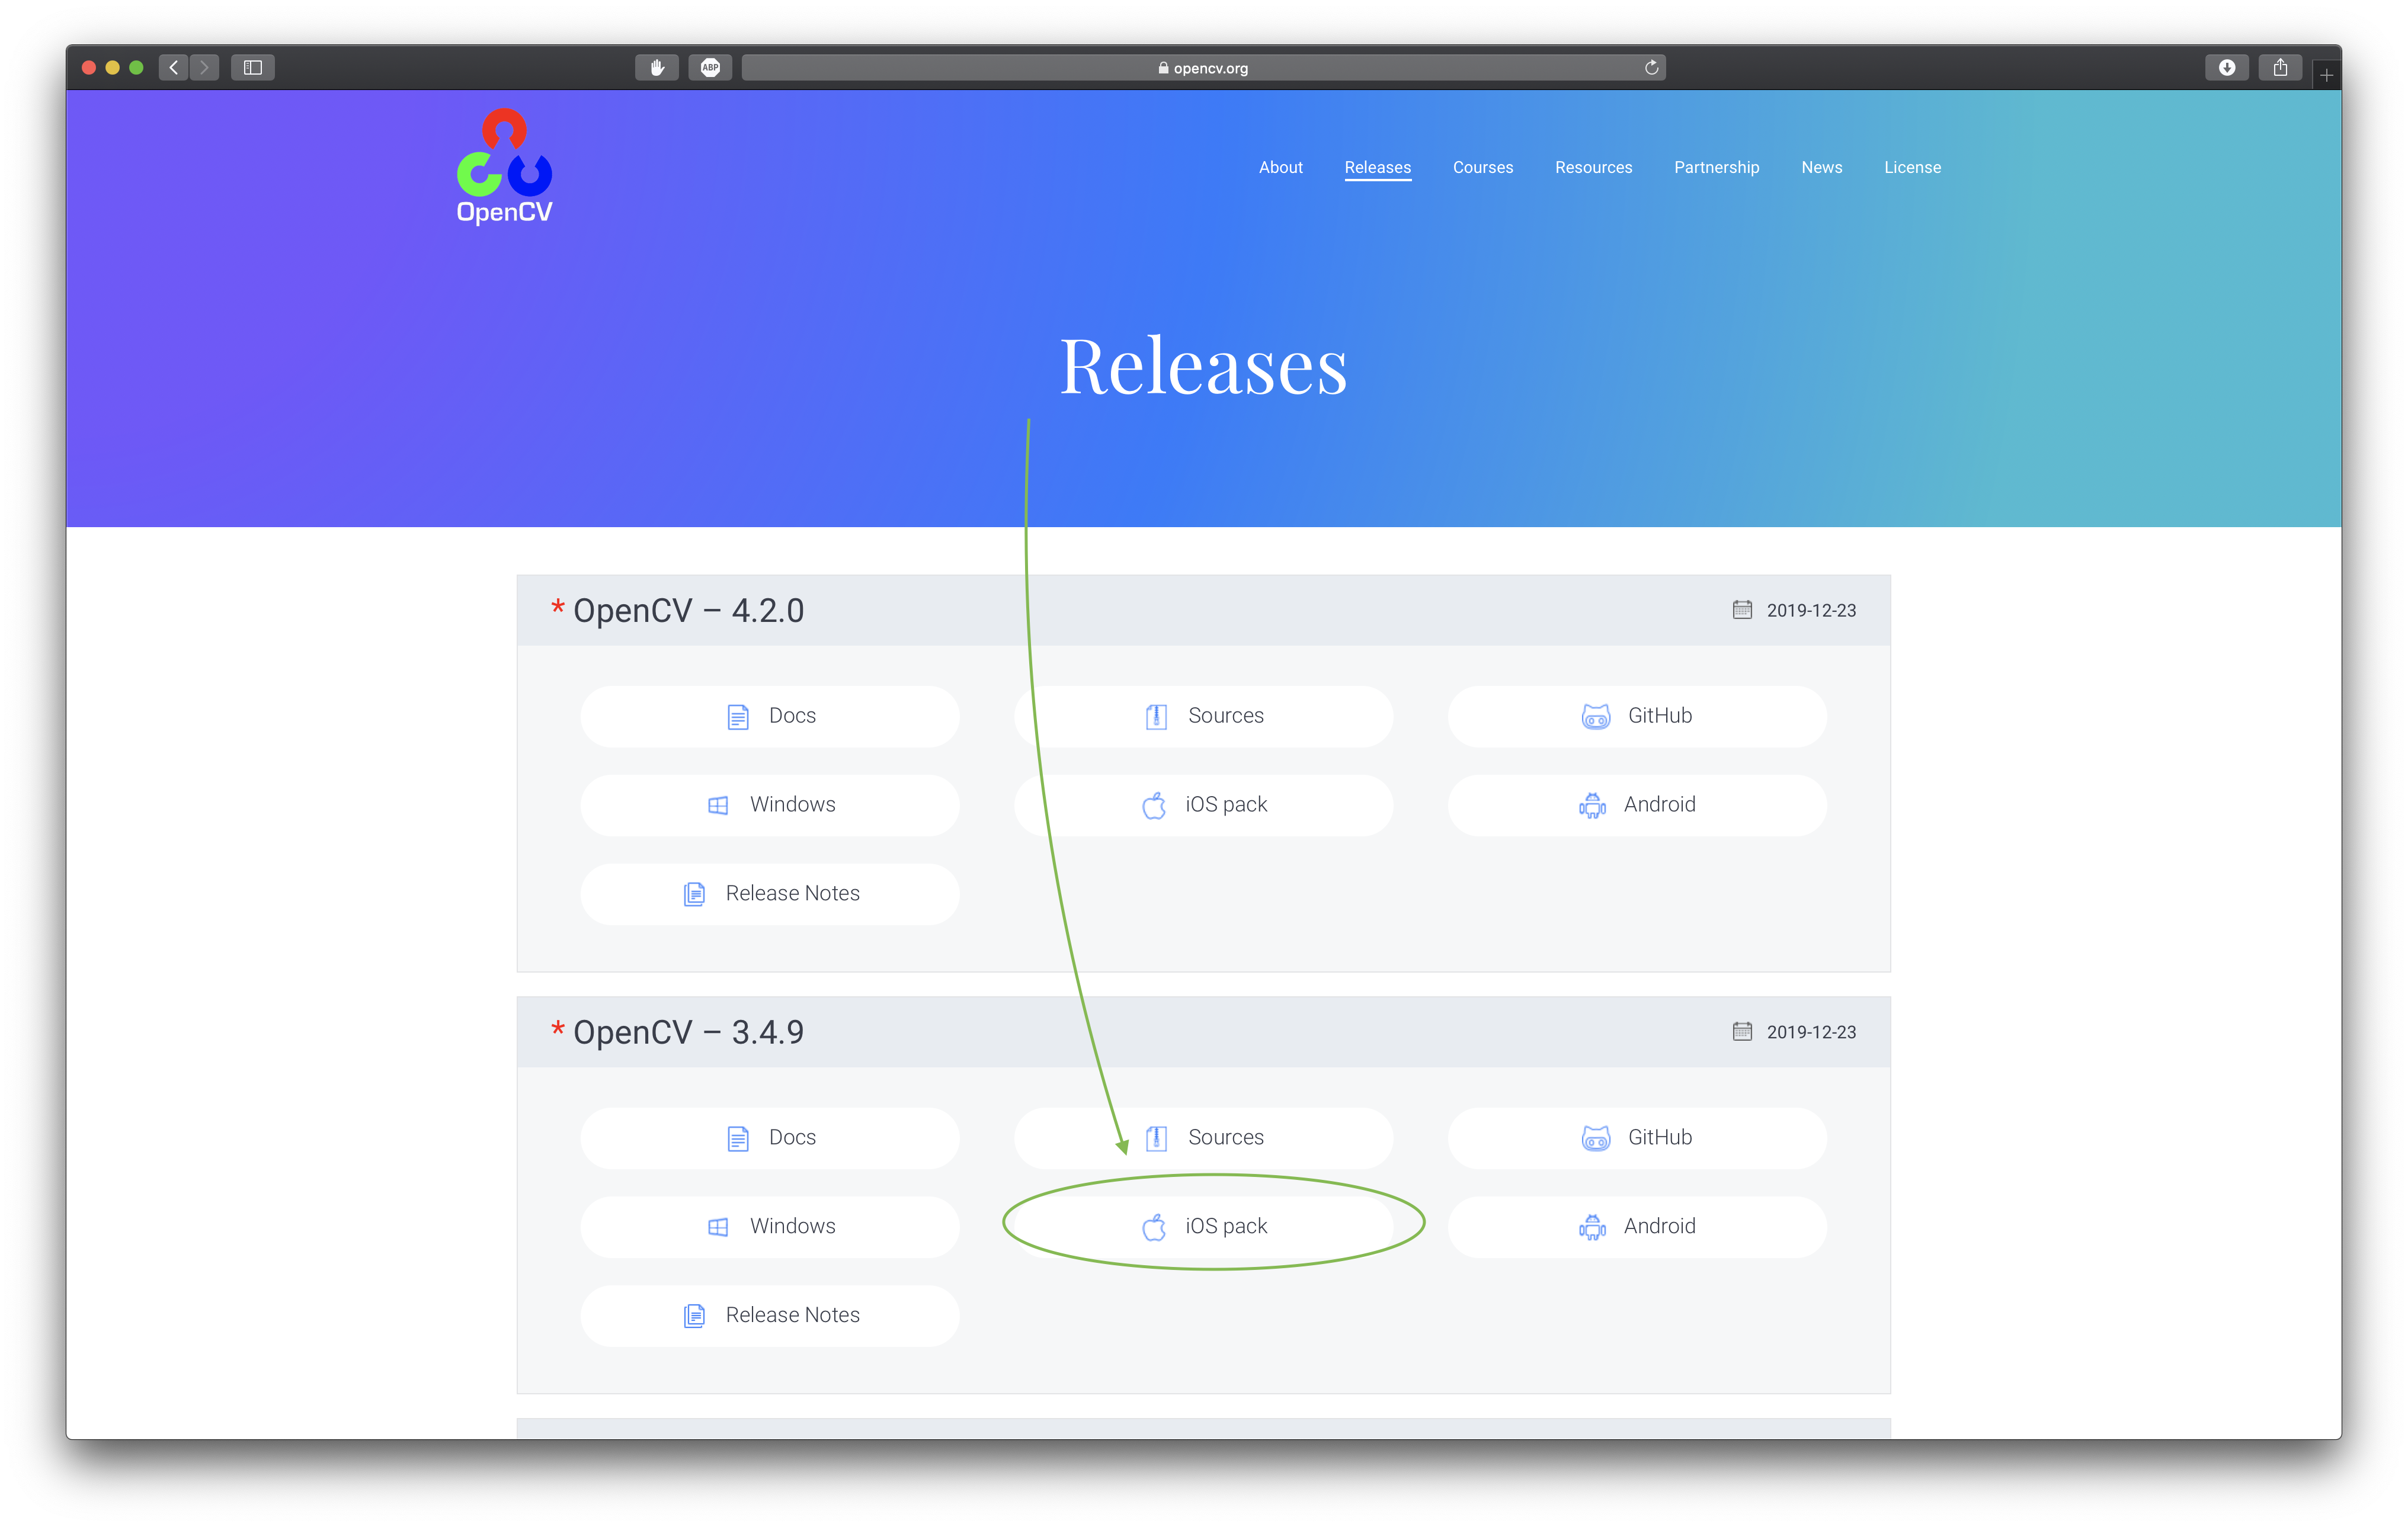This screenshot has width=2408, height=1527.
Task: Toggle the Safari sidebar button
Action: [252, 68]
